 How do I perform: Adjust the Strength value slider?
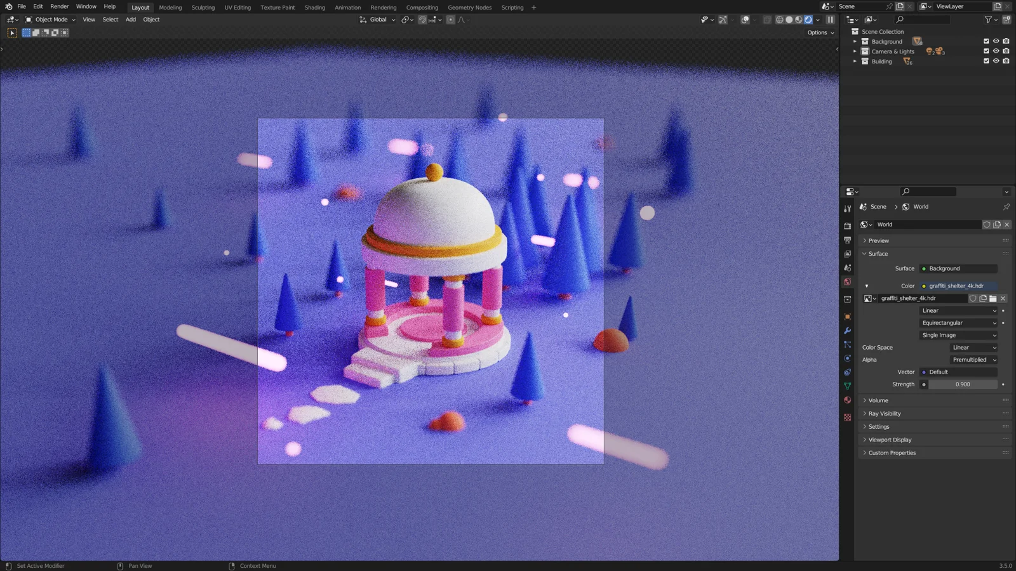(x=963, y=384)
